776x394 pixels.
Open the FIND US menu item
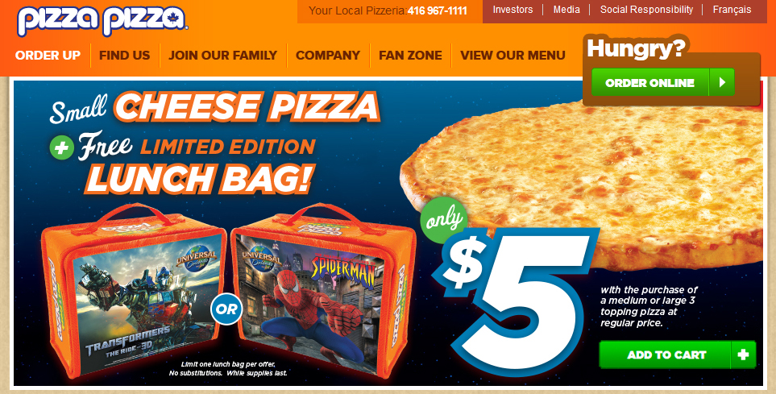point(125,55)
